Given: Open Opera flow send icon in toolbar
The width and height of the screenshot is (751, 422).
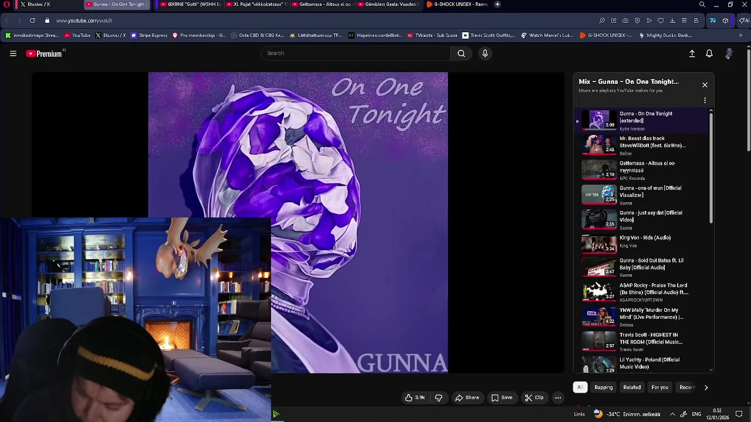Looking at the screenshot, I should [649, 21].
